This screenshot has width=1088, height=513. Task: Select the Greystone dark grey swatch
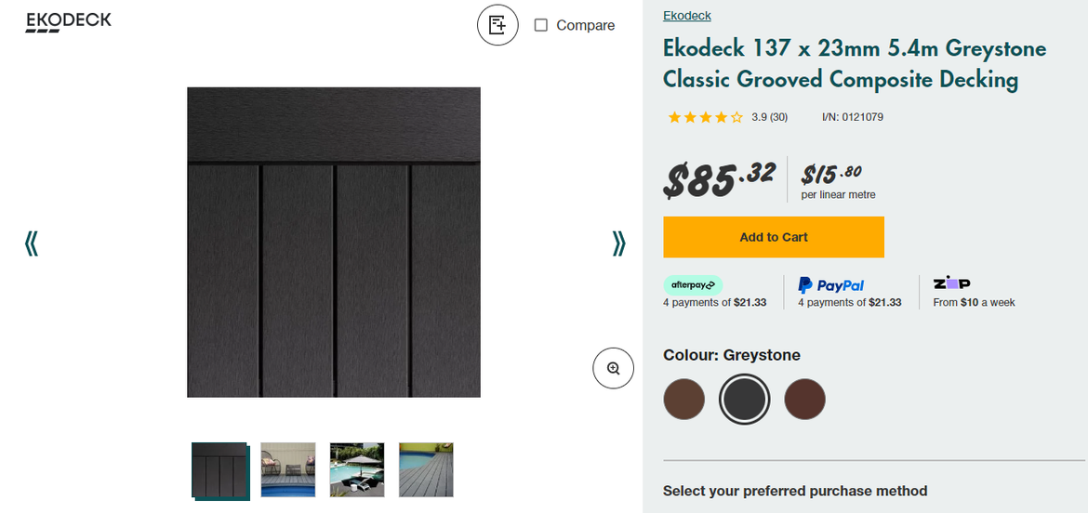(744, 400)
